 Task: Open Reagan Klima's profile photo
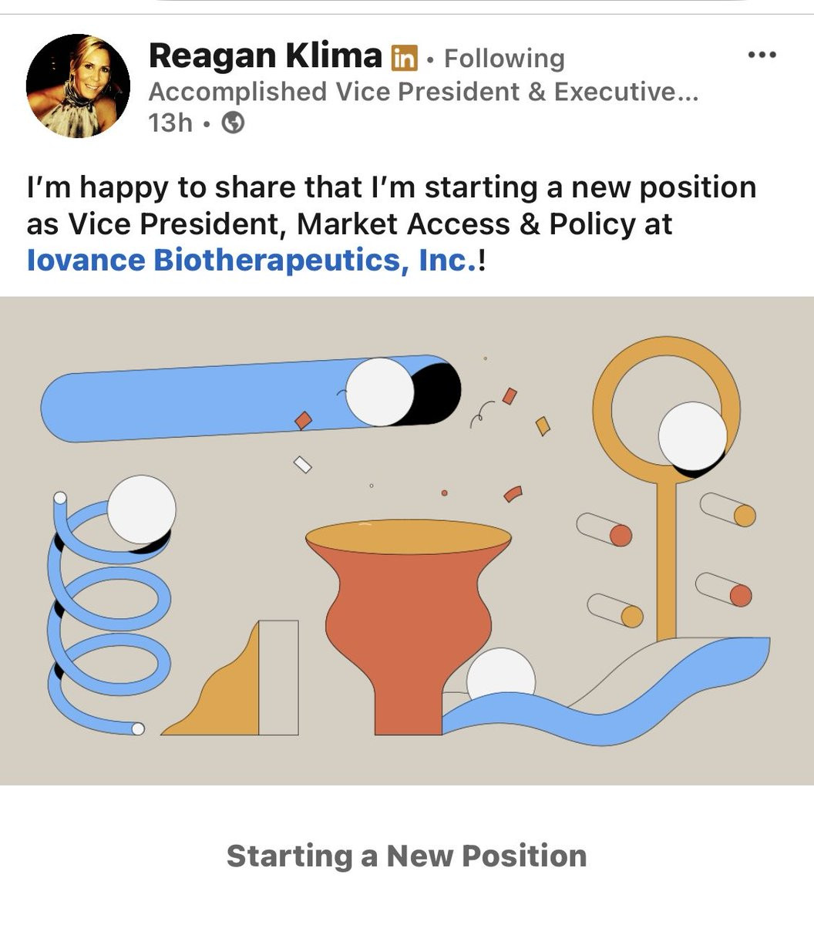point(78,86)
